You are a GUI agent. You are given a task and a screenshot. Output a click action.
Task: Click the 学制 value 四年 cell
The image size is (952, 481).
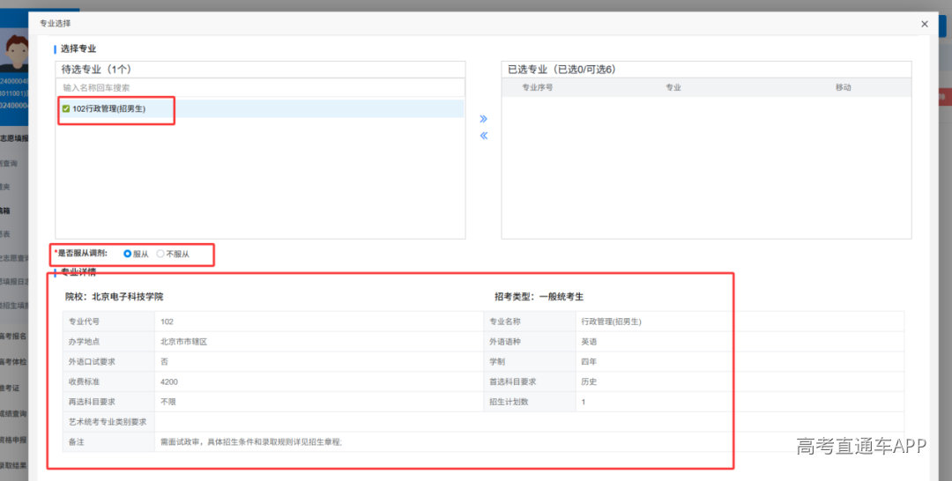point(740,361)
